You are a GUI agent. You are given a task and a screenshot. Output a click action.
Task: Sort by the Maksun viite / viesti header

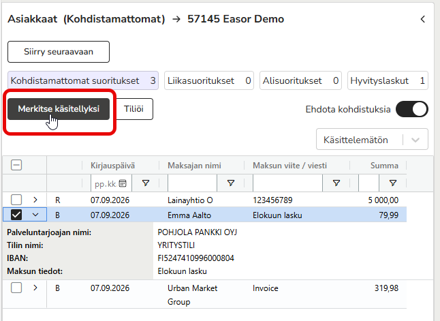tap(289, 166)
